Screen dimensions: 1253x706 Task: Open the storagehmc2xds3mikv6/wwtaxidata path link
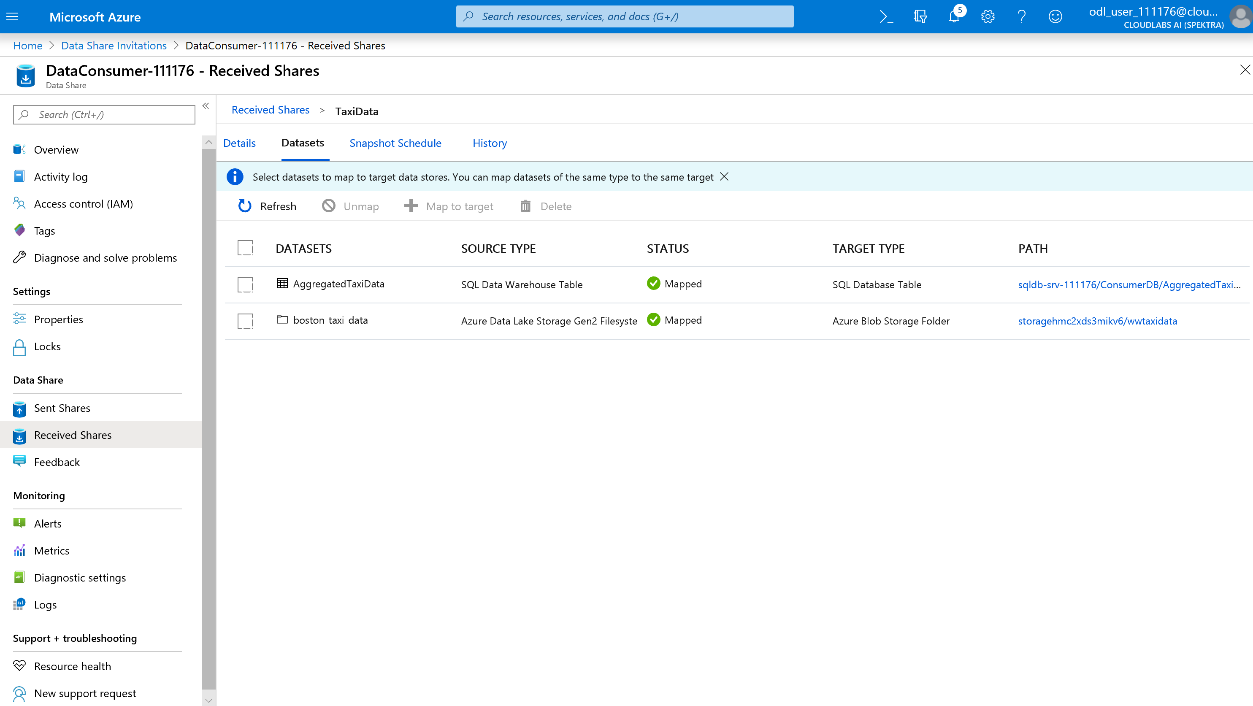[x=1097, y=321]
